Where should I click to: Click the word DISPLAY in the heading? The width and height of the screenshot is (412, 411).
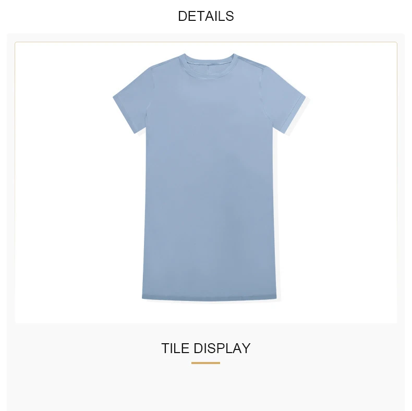point(222,348)
